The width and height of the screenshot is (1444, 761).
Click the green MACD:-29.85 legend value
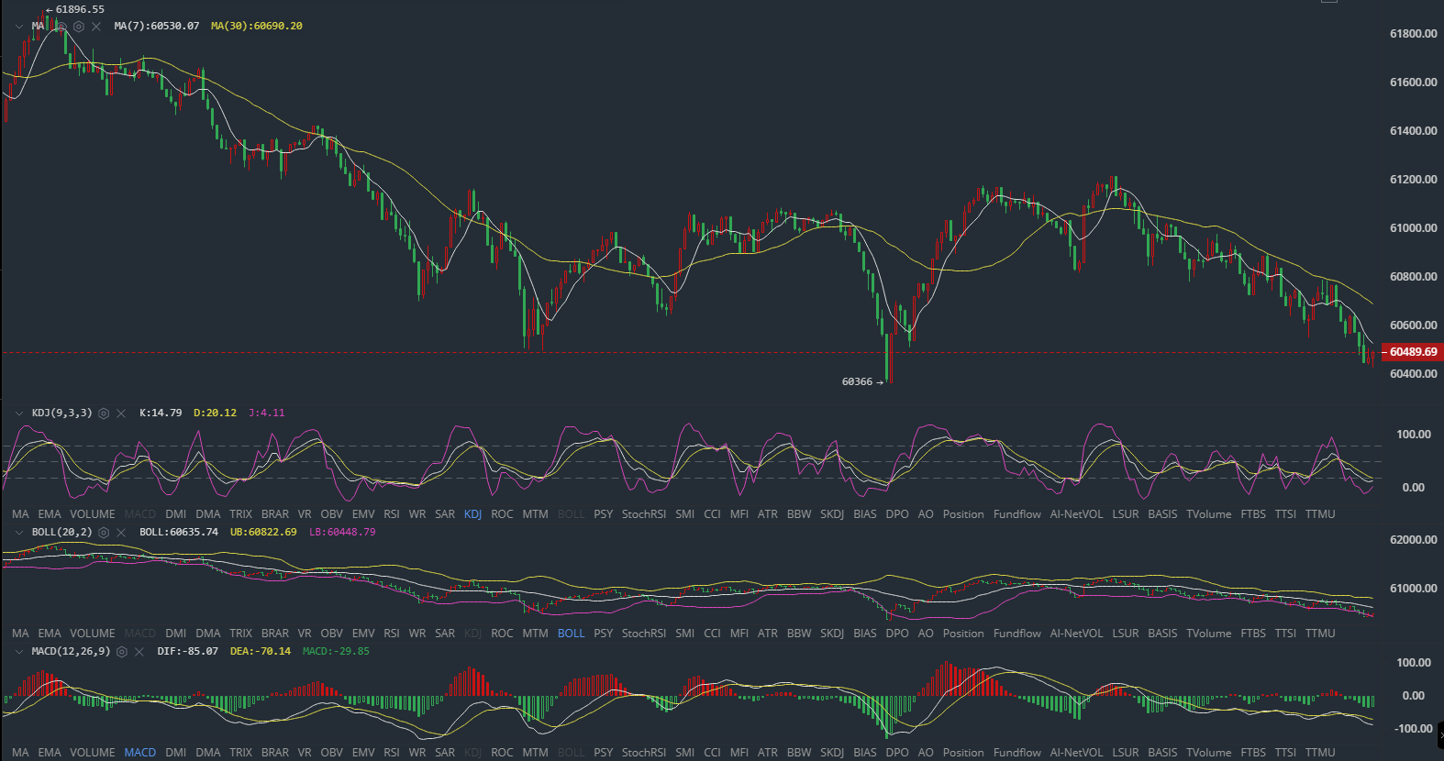tap(336, 652)
